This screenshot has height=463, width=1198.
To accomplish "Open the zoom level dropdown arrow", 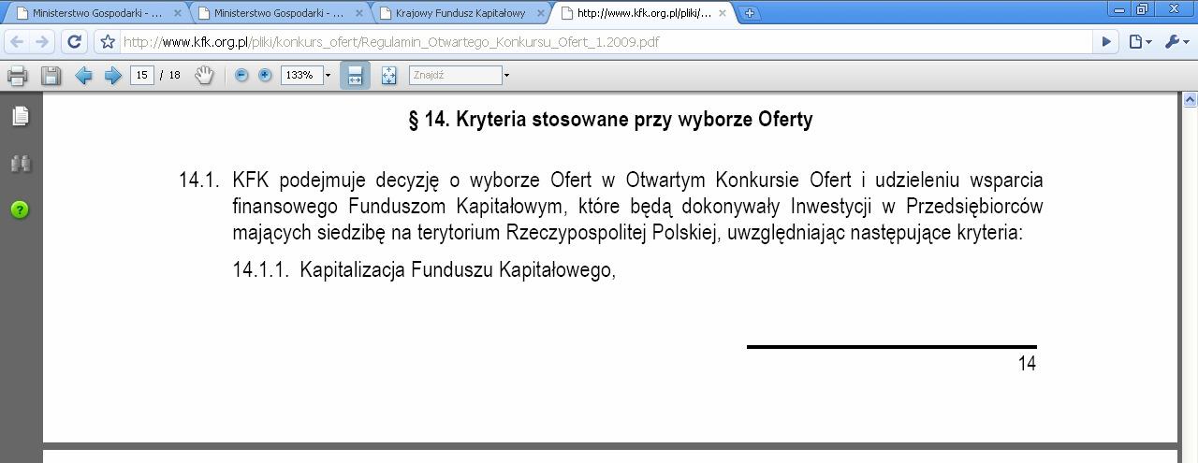I will pyautogui.click(x=328, y=76).
